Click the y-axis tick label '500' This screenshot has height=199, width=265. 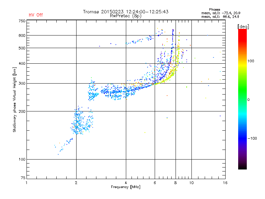point(22,48)
